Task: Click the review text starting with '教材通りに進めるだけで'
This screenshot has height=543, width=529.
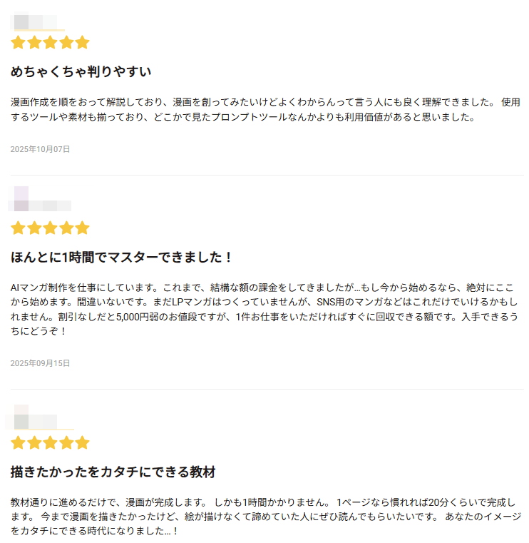Action: point(264,516)
